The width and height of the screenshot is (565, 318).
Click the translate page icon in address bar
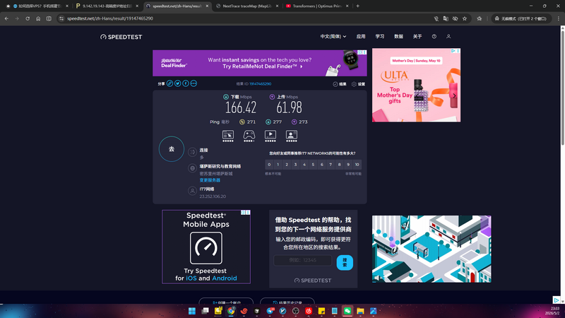(x=446, y=18)
